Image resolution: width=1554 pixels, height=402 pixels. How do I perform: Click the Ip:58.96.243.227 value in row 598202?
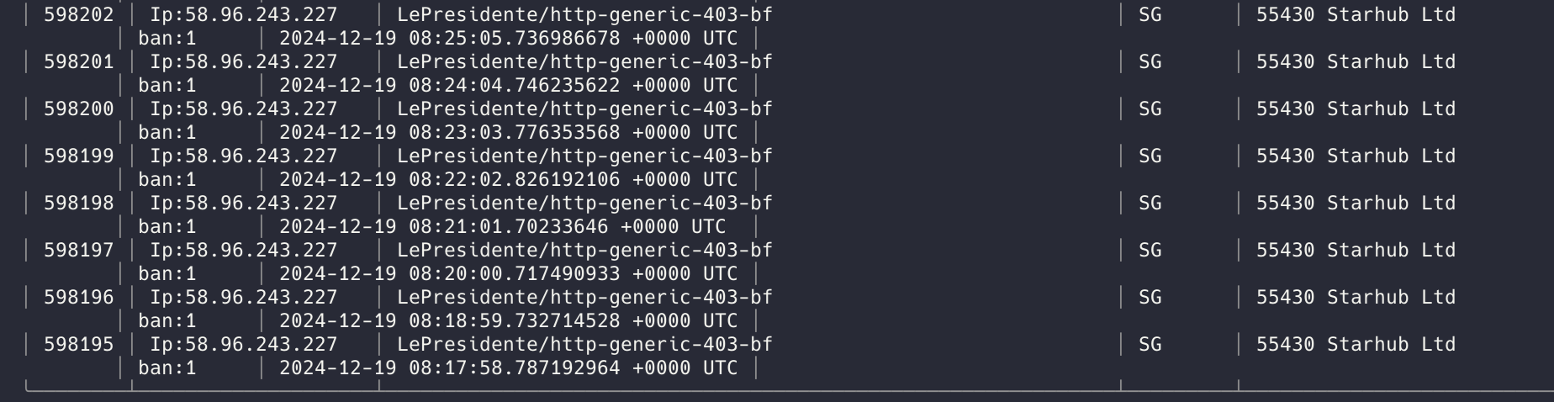click(x=244, y=15)
